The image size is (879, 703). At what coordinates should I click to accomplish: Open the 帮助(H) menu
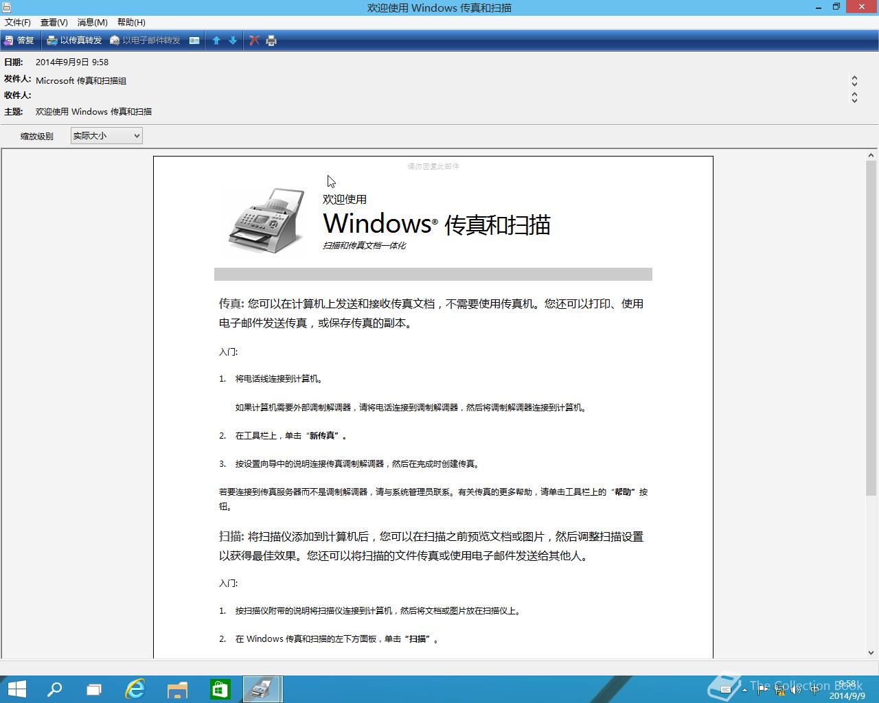(131, 23)
